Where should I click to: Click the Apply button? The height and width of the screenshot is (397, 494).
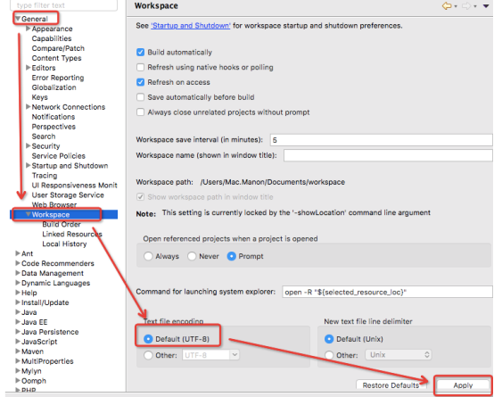click(463, 385)
